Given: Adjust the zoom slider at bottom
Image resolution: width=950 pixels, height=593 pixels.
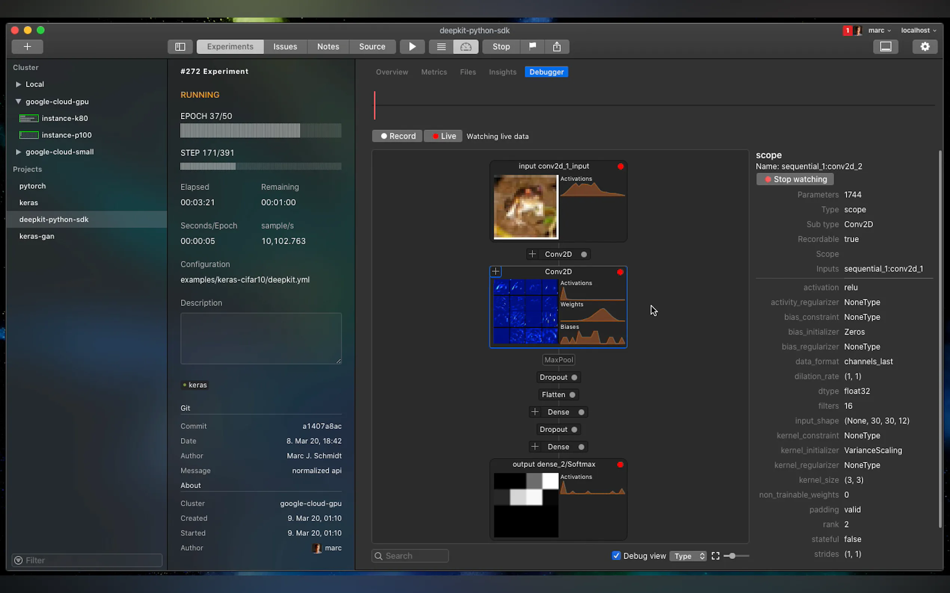Looking at the screenshot, I should point(732,556).
